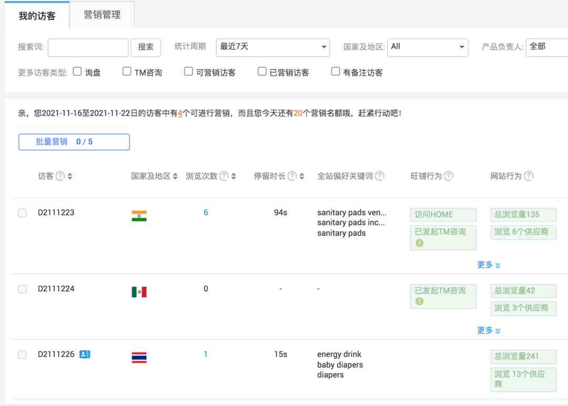Check the 有备注访客 checkbox
The height and width of the screenshot is (406, 568).
tap(336, 71)
